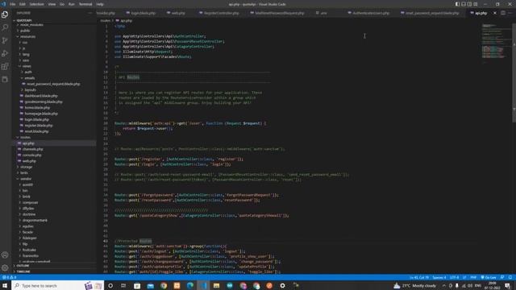Open channels.php in explorer
Viewport: 516px width, 290px height.
(32, 149)
